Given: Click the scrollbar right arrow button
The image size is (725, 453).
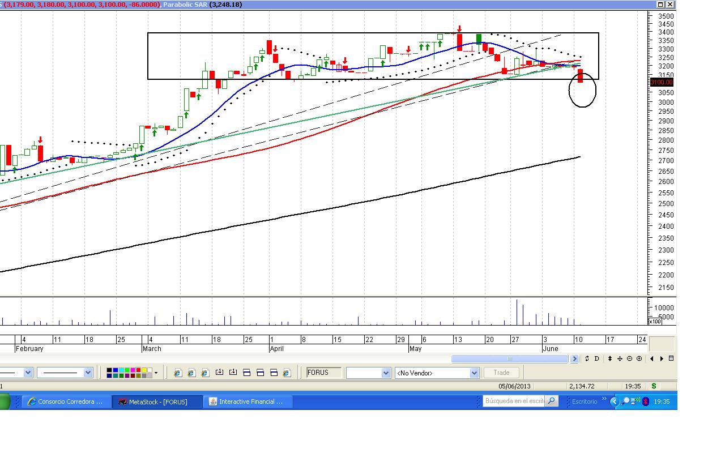Looking at the screenshot, I should (x=574, y=358).
